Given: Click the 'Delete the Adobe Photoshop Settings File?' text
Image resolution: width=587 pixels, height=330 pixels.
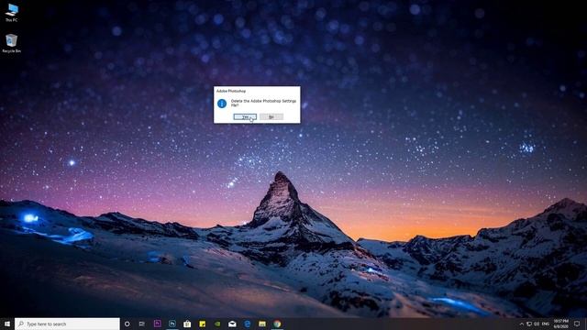Looking at the screenshot, I should click(263, 103).
